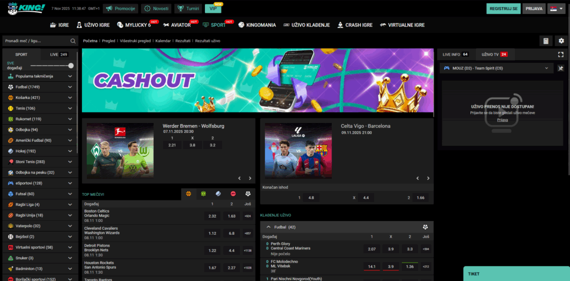This screenshot has width=570, height=281.
Task: Select football icon in Top Mečevi filter
Action: coord(248,194)
